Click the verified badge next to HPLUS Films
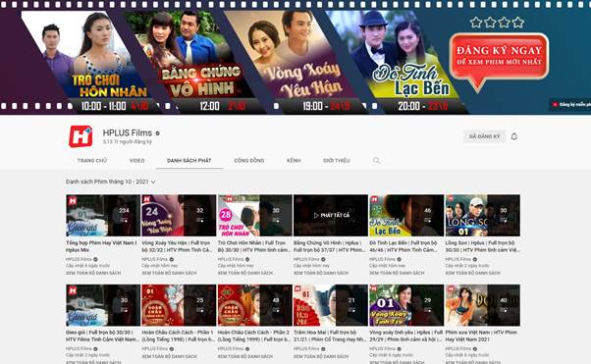The width and height of the screenshot is (591, 364). coord(157,133)
